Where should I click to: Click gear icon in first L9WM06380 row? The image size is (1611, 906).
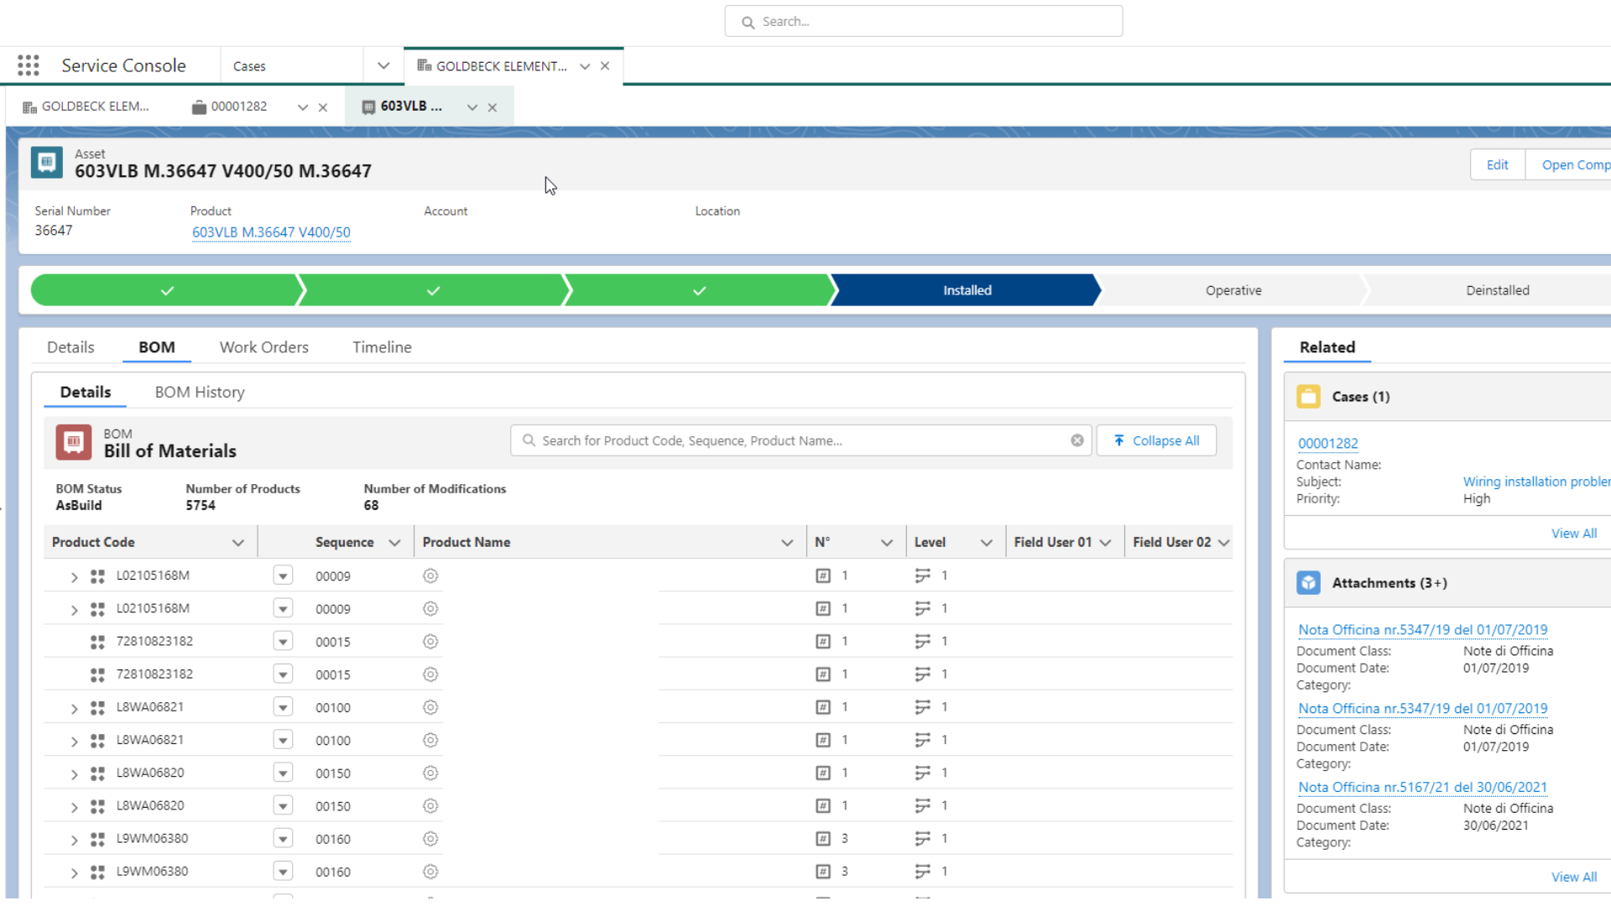[430, 839]
